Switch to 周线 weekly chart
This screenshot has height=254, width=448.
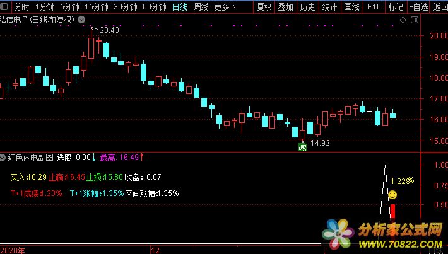tap(201, 7)
